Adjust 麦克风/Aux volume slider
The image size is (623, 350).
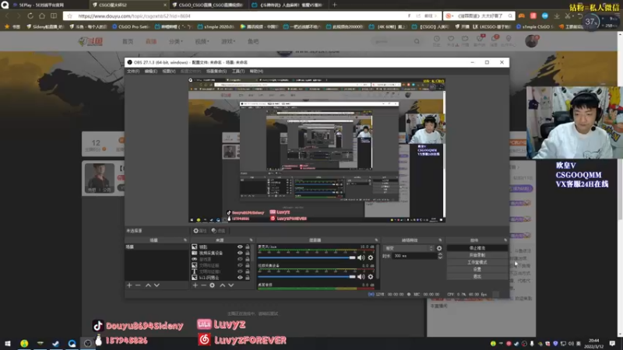coord(307,257)
